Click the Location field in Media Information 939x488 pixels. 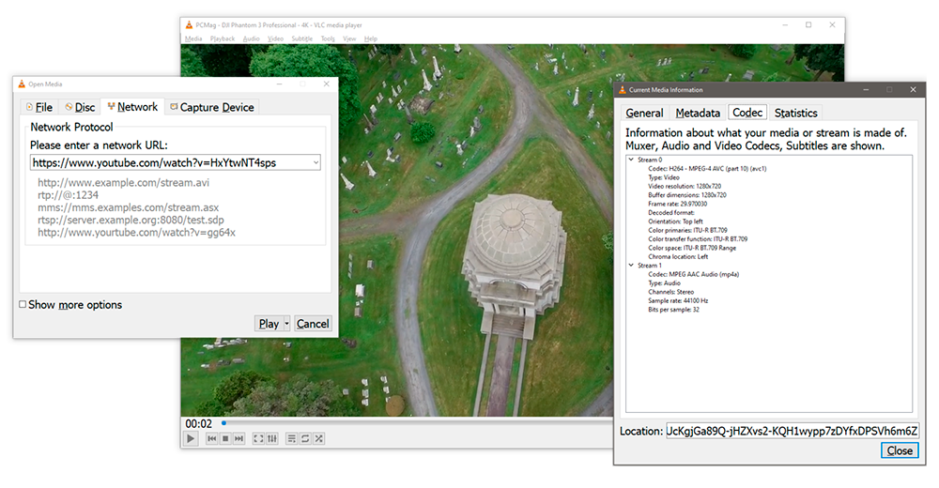tap(793, 431)
